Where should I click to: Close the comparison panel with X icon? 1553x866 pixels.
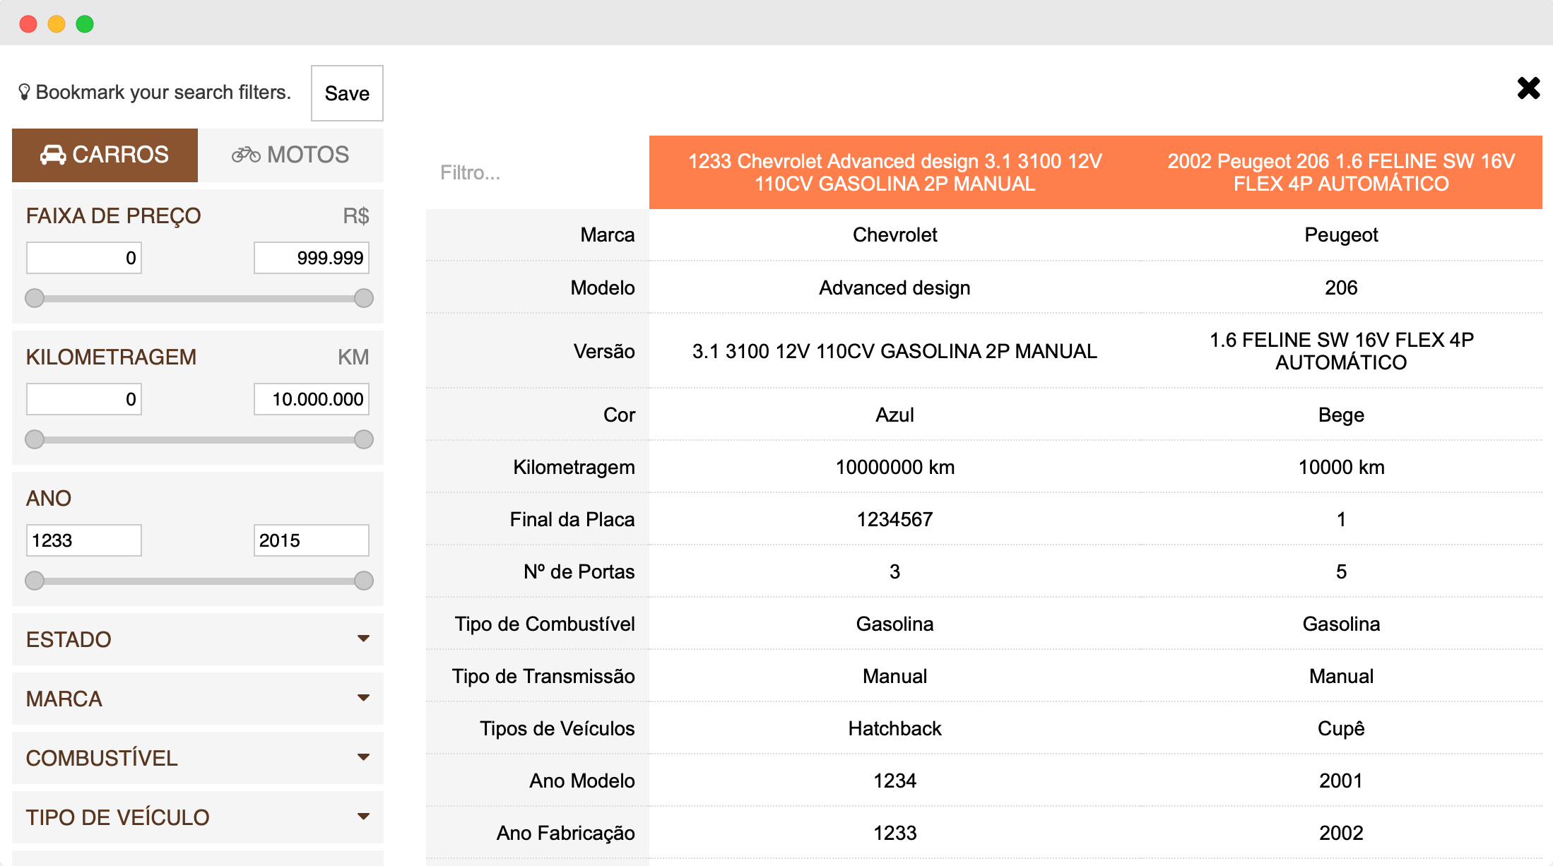click(1528, 88)
